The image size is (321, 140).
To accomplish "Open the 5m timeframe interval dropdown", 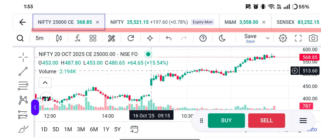I will click(39, 38).
